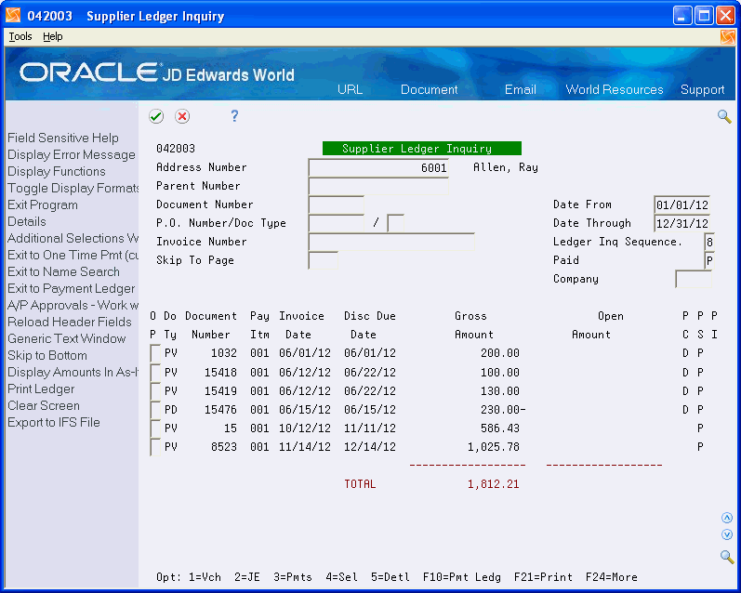Screen dimensions: 741x593
Task: Click the top-right magnifier search icon
Action: 724,116
